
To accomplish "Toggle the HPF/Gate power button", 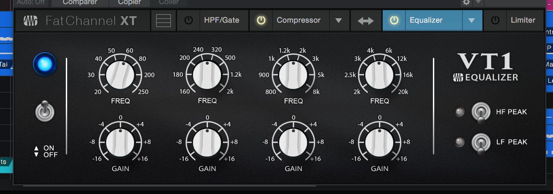I will 188,21.
